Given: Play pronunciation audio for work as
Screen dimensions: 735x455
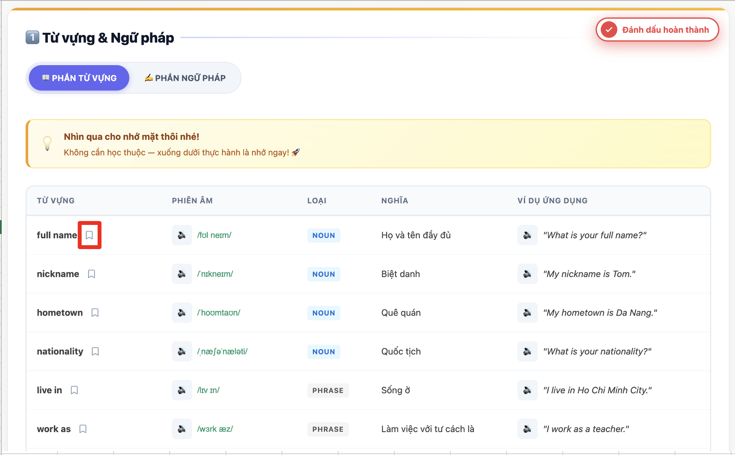Looking at the screenshot, I should click(182, 429).
